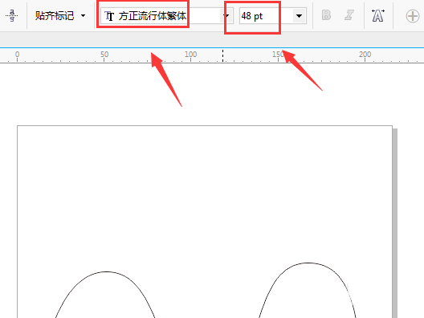This screenshot has width=424, height=318.
Task: Click the baseline alignment icon at toolbar left
Action: coord(11,16)
